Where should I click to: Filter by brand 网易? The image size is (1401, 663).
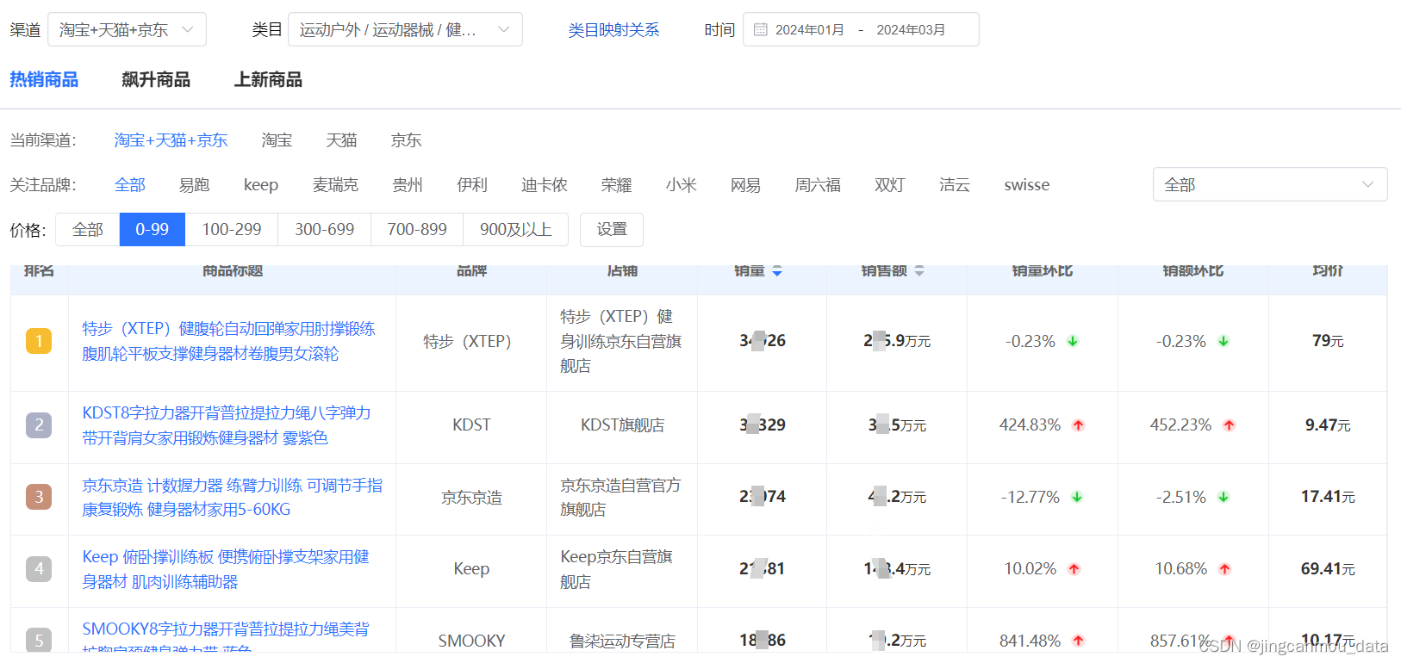tap(745, 185)
